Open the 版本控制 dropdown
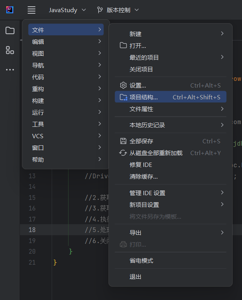 click(x=123, y=10)
